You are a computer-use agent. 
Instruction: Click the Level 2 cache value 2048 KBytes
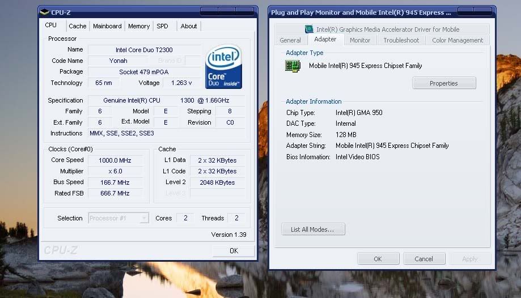point(217,182)
